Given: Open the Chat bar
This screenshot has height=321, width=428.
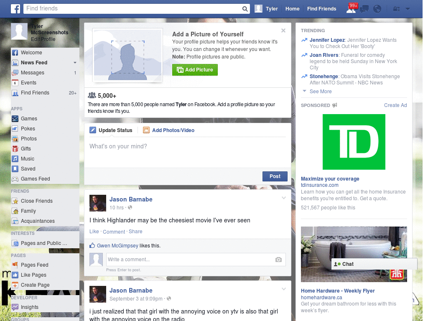Looking at the screenshot, I should coord(374,264).
